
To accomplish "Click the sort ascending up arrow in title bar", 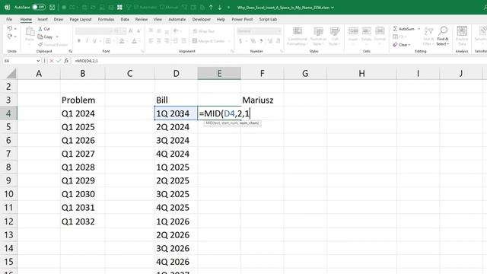I will click(211, 7).
